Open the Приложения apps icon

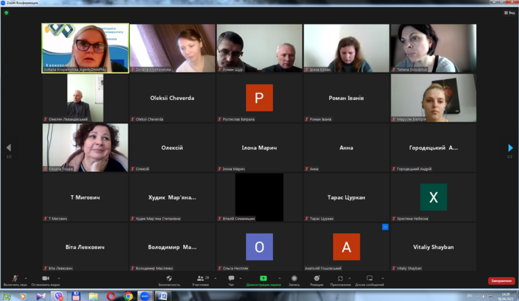pyautogui.click(x=341, y=281)
